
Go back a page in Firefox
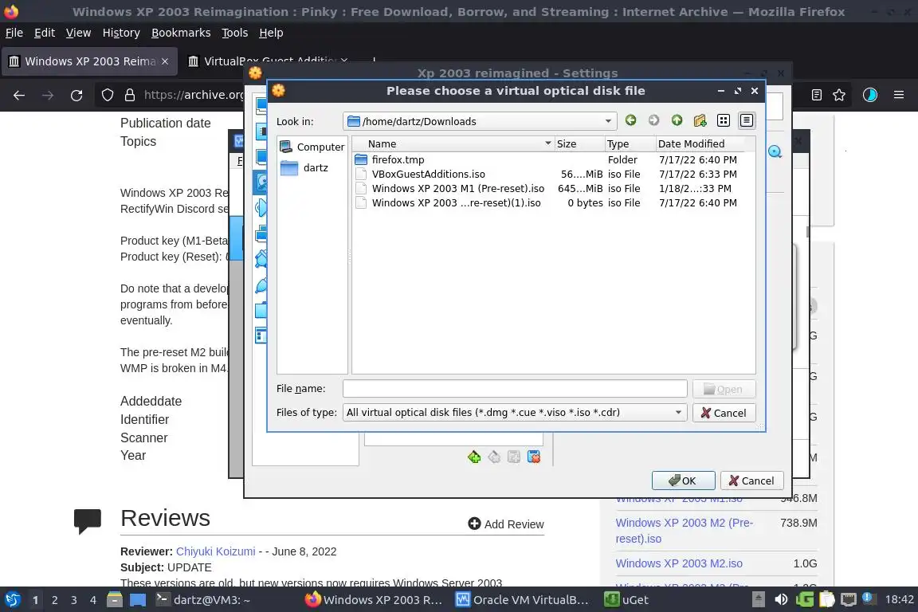[19, 95]
